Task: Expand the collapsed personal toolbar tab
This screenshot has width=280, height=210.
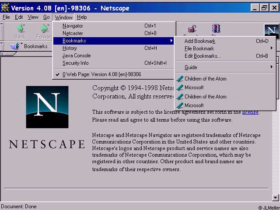Action: click(8, 54)
